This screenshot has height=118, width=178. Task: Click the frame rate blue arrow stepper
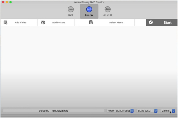(x=173, y=111)
